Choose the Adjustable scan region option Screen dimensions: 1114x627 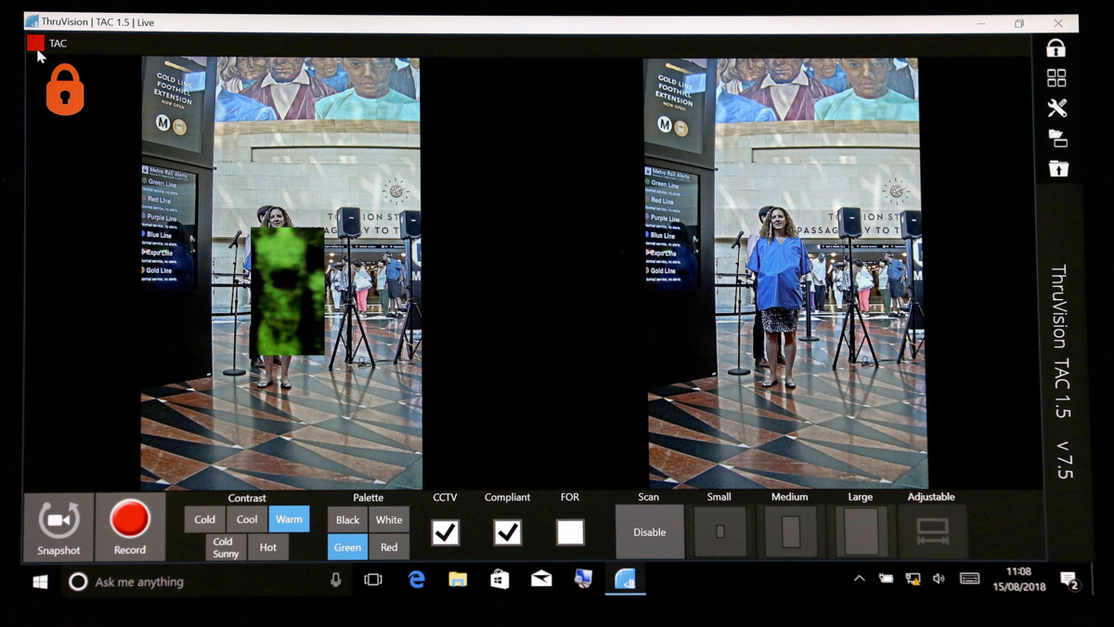click(x=931, y=532)
